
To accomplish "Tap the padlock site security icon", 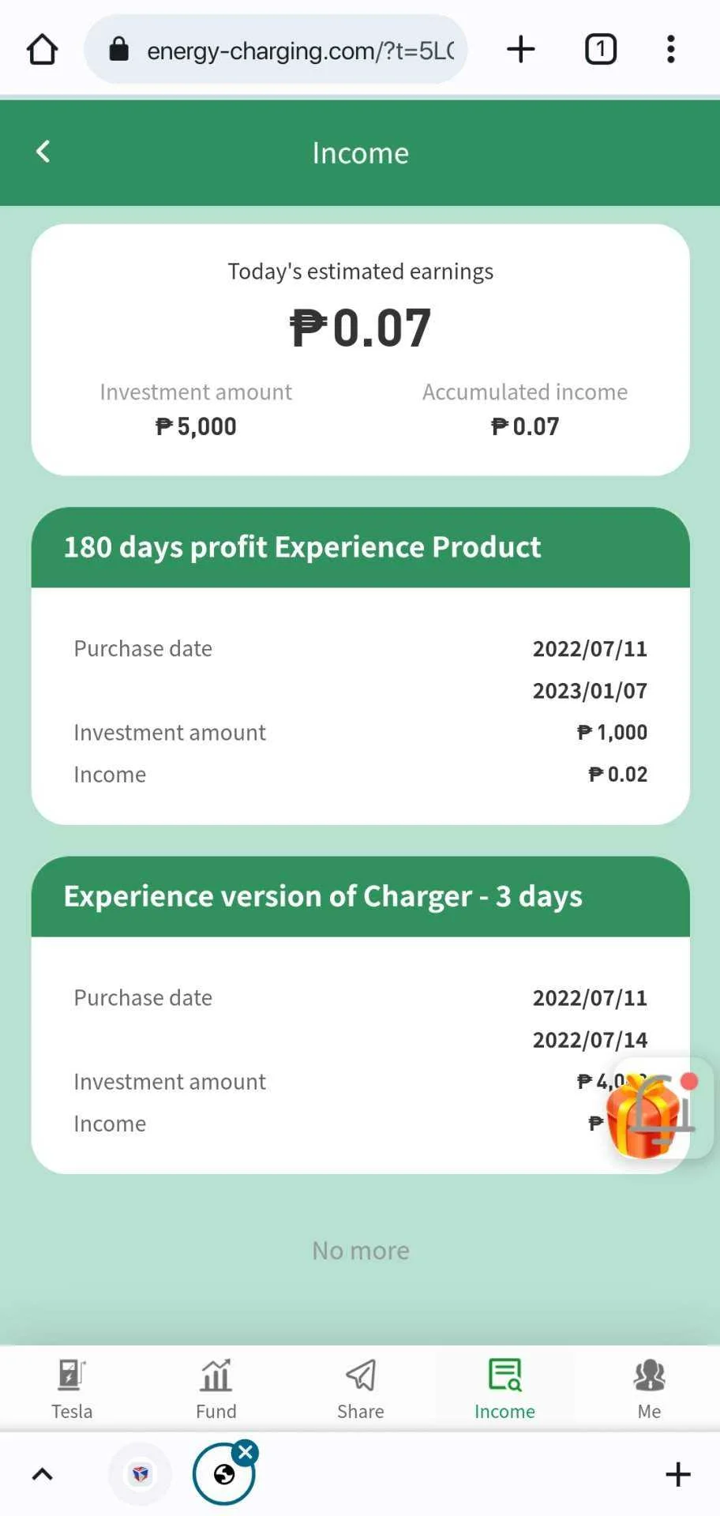I will pos(118,49).
